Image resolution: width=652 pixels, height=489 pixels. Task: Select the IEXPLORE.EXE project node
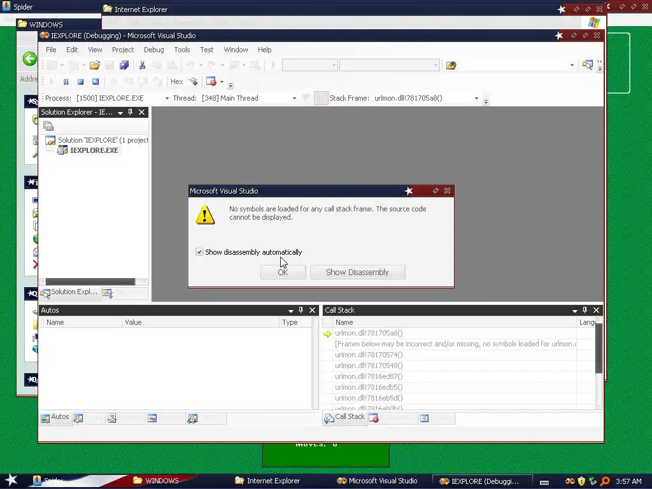point(94,150)
